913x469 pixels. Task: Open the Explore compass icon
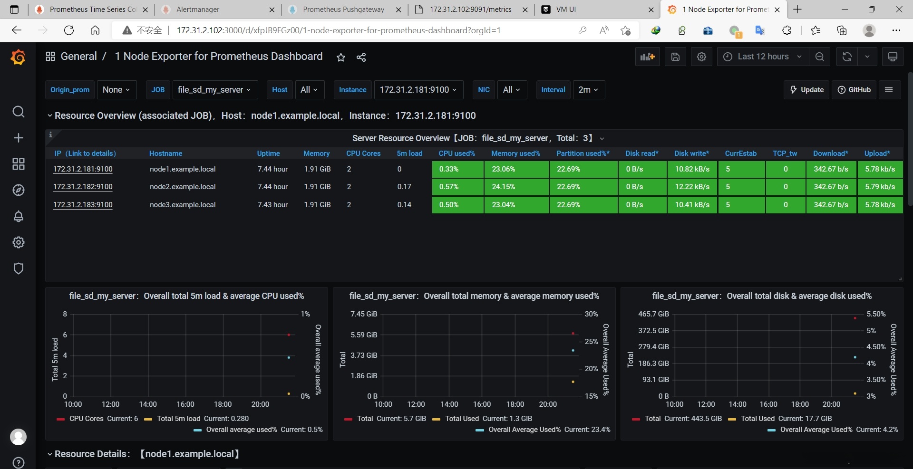(x=19, y=191)
